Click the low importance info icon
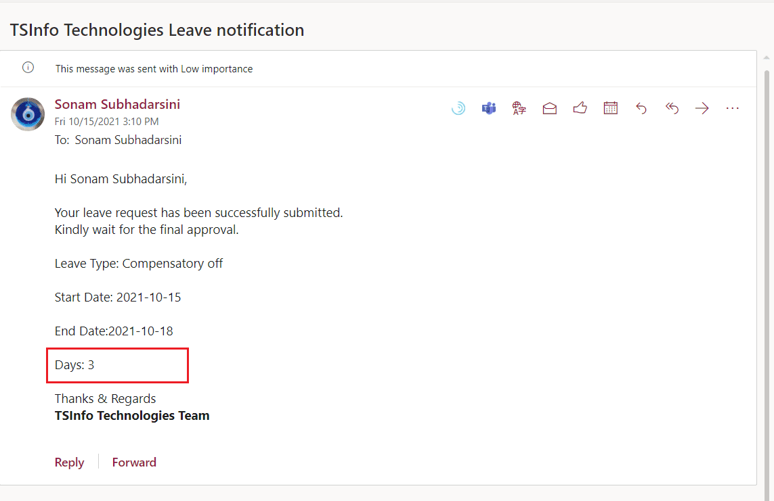Screen dimensions: 774x501 click(x=28, y=68)
